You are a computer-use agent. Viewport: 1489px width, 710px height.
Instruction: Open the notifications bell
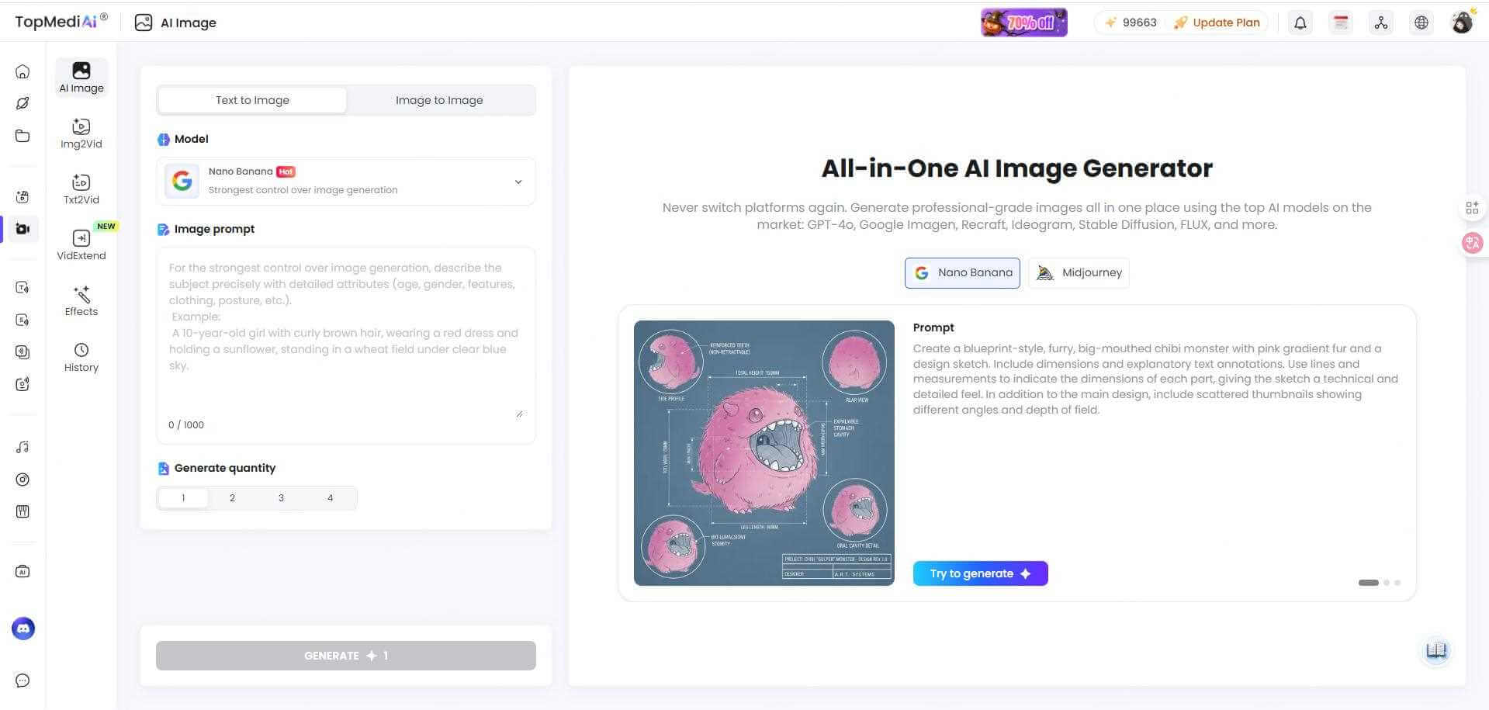(1300, 23)
